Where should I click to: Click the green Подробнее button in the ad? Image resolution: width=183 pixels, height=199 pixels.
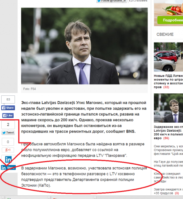(x=171, y=20)
